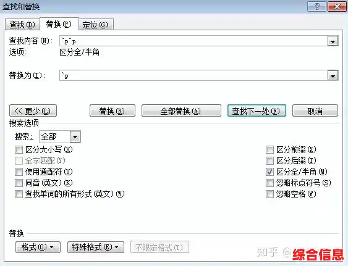Expand the 替换为 history dropdown arrow

(x=333, y=76)
